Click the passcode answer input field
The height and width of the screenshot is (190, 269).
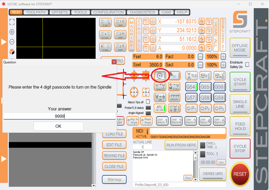pos(60,116)
